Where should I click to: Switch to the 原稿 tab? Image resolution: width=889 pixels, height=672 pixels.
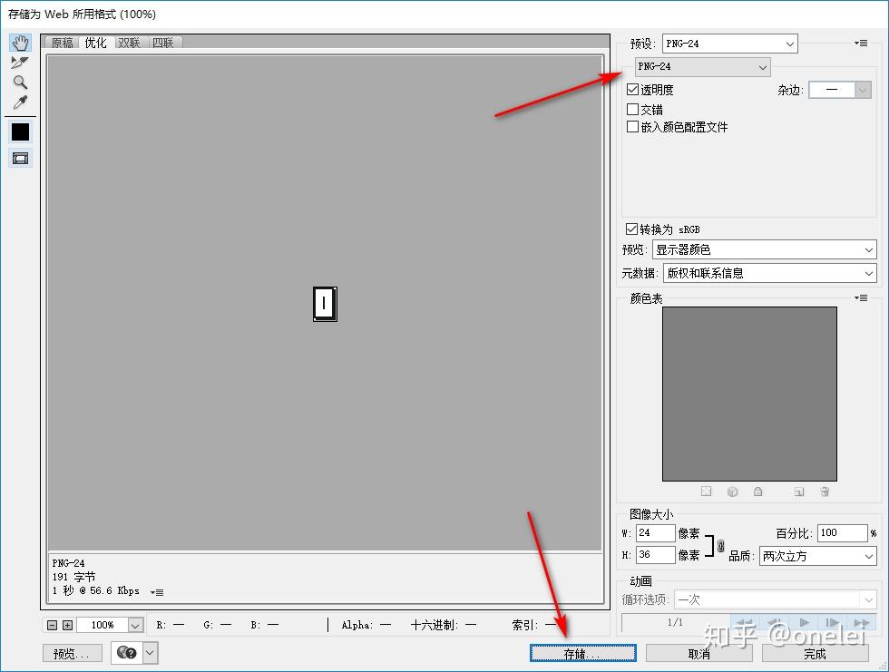[61, 42]
